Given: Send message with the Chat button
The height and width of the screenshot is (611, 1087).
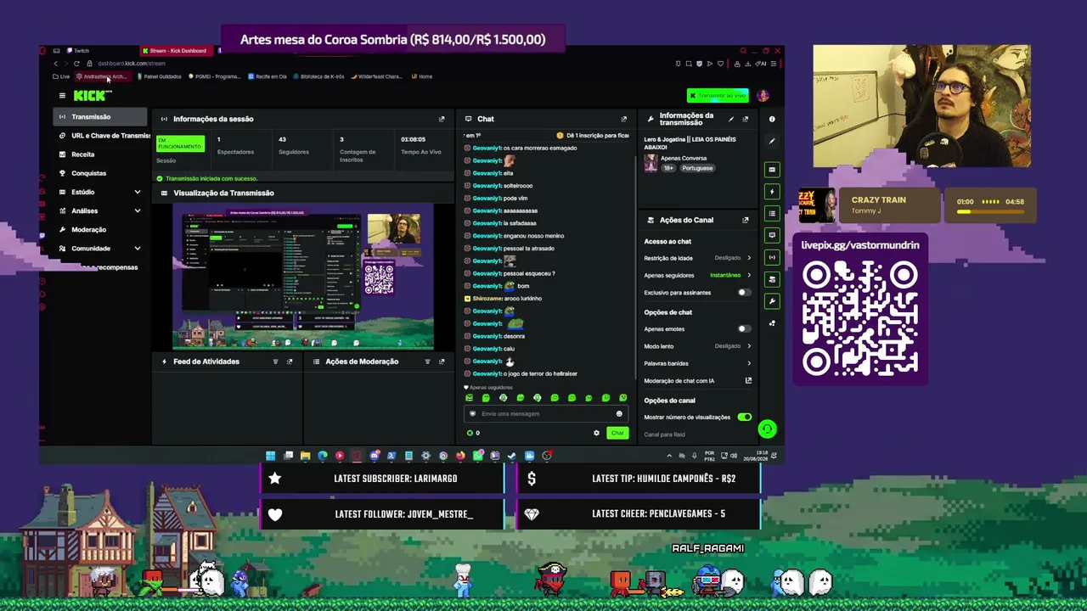Looking at the screenshot, I should [617, 433].
